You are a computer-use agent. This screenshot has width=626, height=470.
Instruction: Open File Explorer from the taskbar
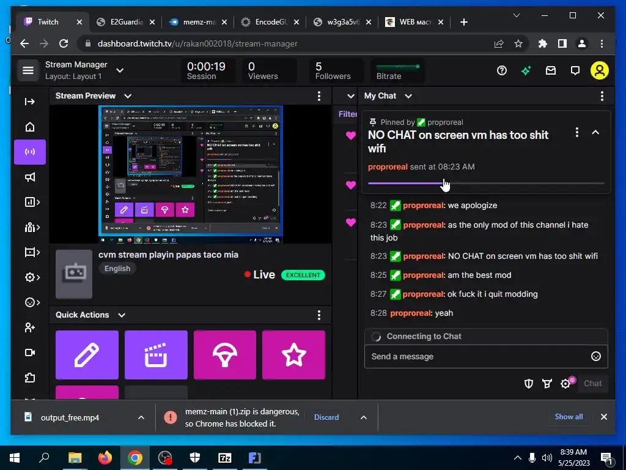tap(75, 458)
